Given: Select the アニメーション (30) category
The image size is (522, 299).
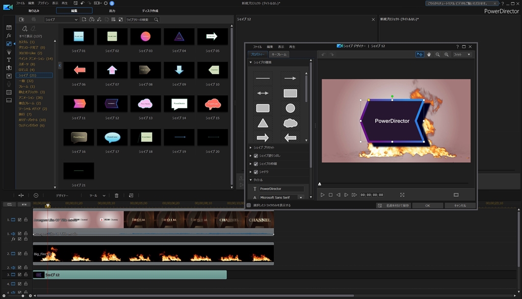Looking at the screenshot, I should (31, 98).
